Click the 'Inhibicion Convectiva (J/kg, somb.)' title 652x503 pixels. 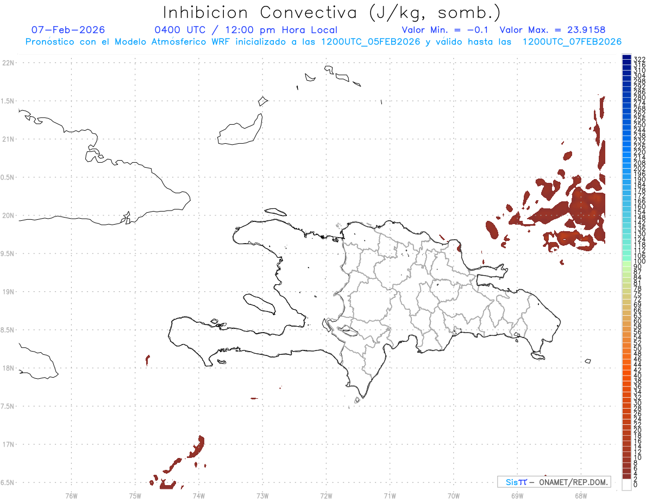coord(332,12)
